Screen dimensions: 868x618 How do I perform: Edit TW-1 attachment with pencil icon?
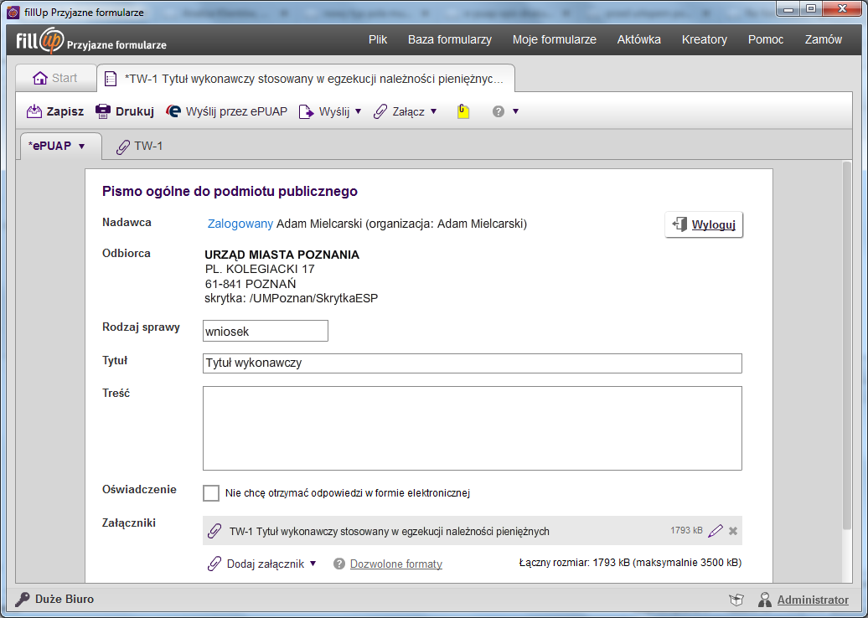[716, 531]
